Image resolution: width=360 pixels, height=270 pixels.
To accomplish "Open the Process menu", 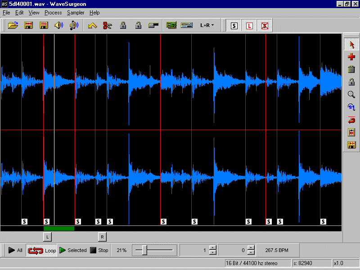I will click(53, 13).
